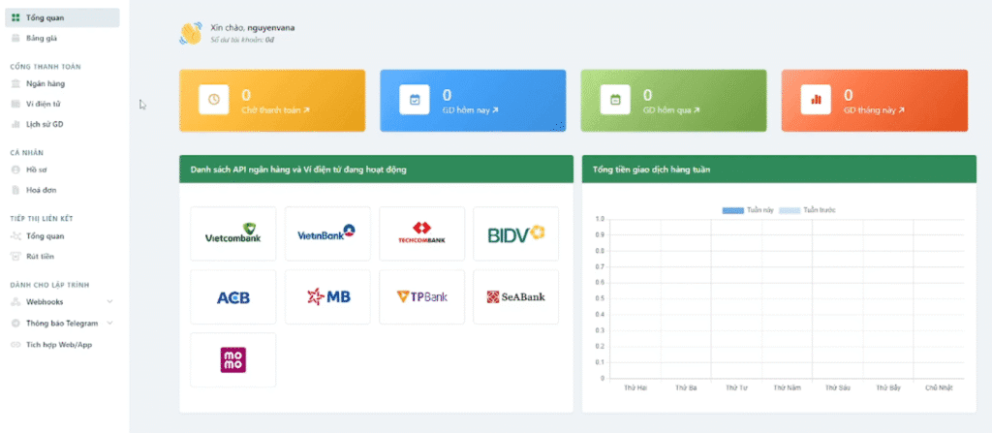Click the calendar icon on GD hôm qua card
This screenshot has width=992, height=433.
tap(615, 100)
